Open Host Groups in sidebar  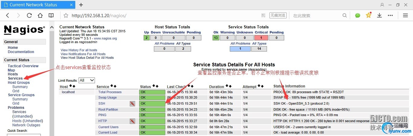pos(19,83)
